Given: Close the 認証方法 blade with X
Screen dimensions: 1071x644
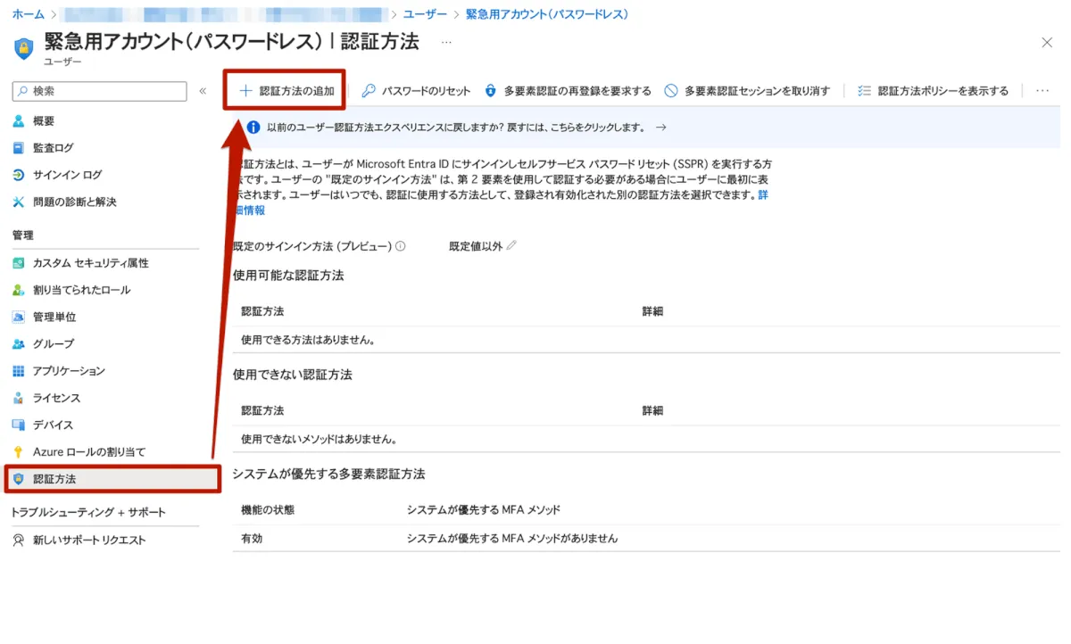Looking at the screenshot, I should pyautogui.click(x=1047, y=43).
